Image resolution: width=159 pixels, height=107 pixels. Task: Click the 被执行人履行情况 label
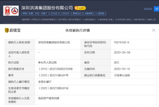click(19, 82)
